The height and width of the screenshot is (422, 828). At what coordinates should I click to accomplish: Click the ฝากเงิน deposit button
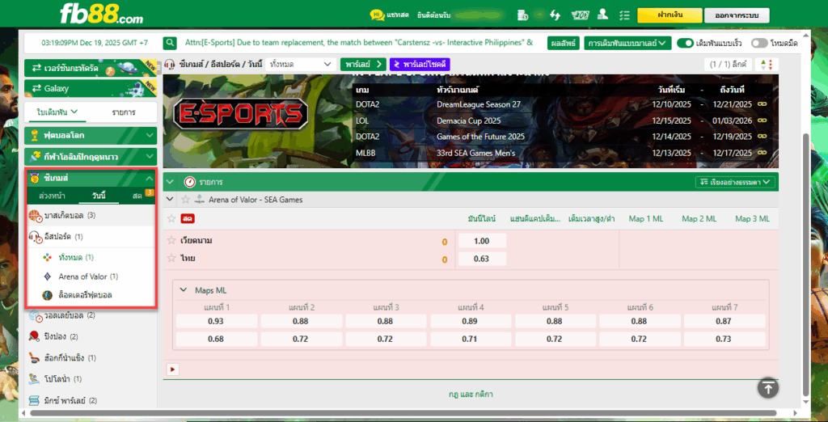(x=670, y=15)
